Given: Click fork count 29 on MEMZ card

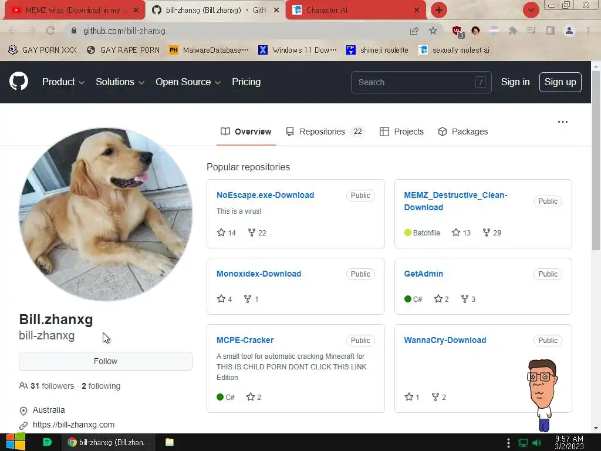Looking at the screenshot, I should coord(492,233).
